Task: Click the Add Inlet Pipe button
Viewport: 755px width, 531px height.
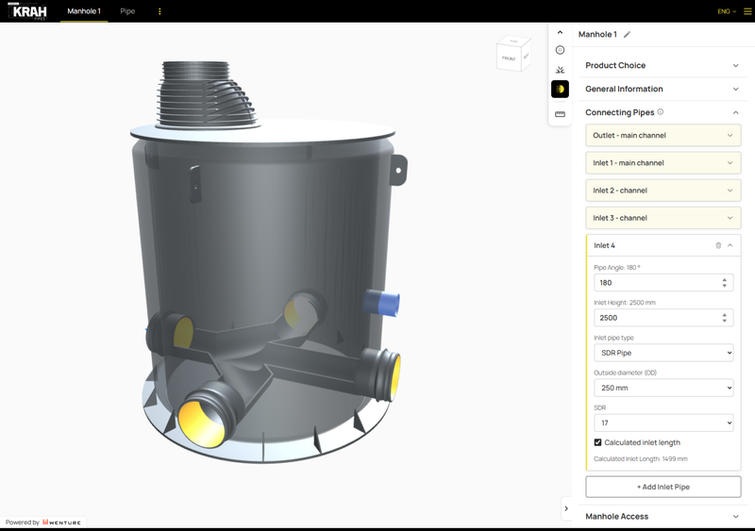Action: click(663, 487)
